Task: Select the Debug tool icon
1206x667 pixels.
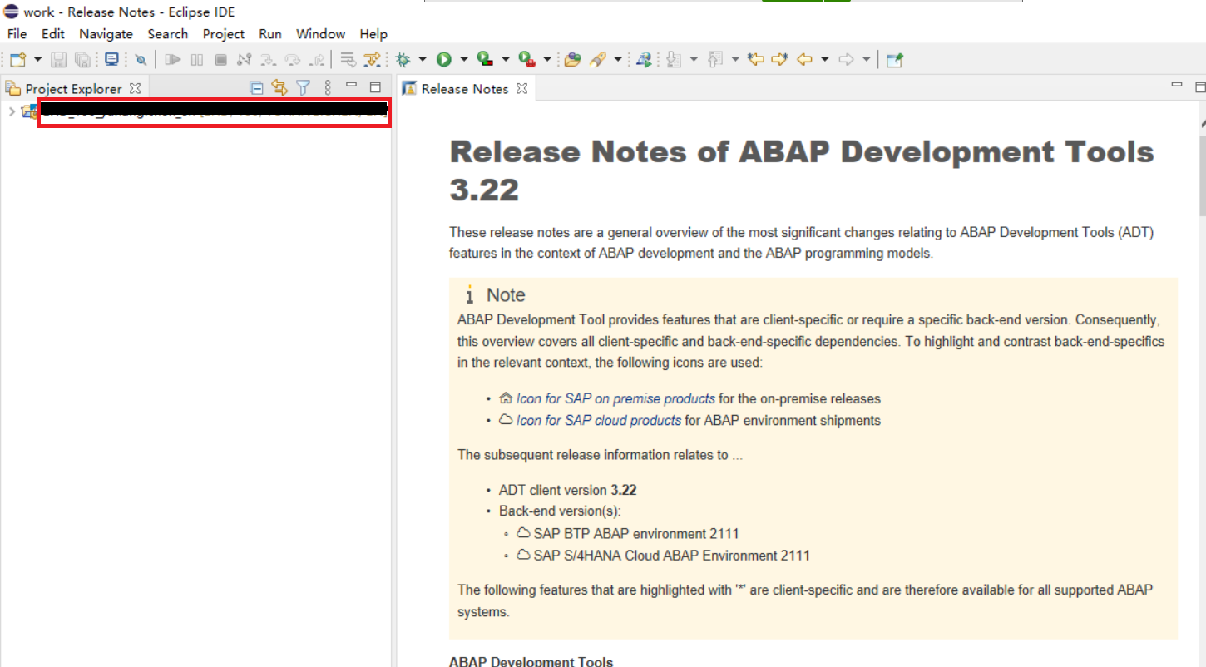Action: point(403,59)
